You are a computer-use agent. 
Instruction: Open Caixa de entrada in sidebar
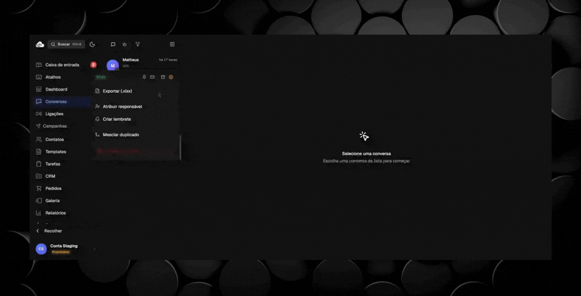[62, 65]
